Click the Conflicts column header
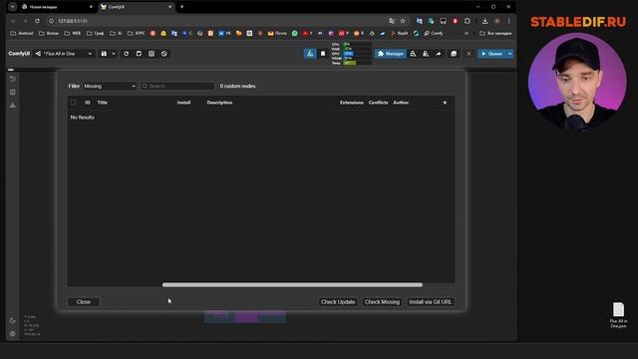The image size is (638, 359). click(379, 103)
